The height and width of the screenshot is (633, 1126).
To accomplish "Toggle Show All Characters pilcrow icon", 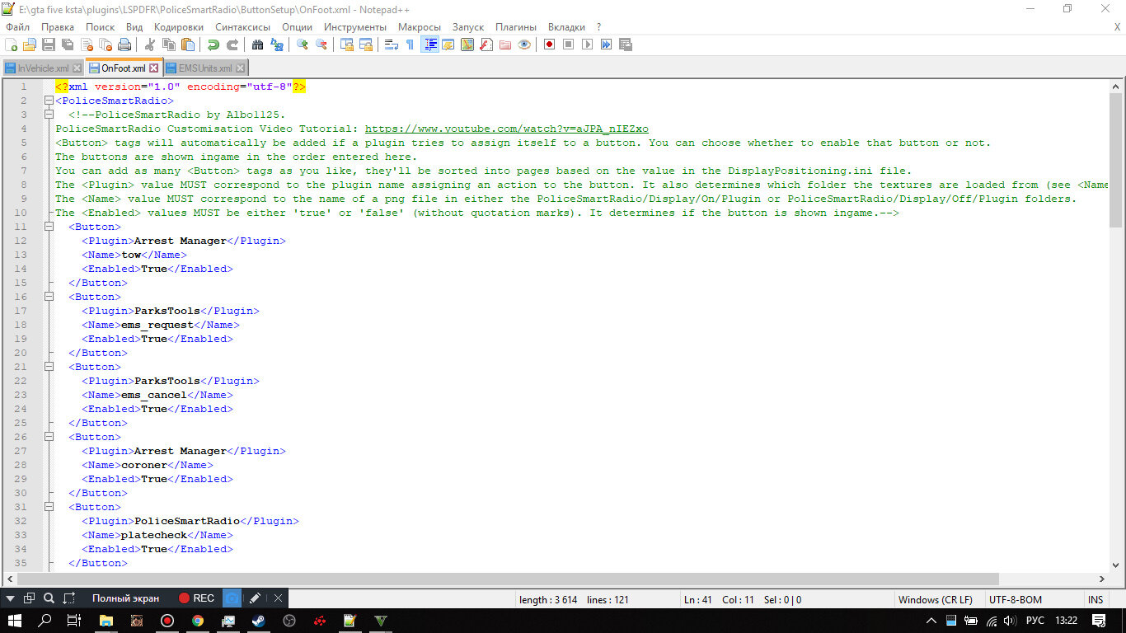I will (410, 45).
